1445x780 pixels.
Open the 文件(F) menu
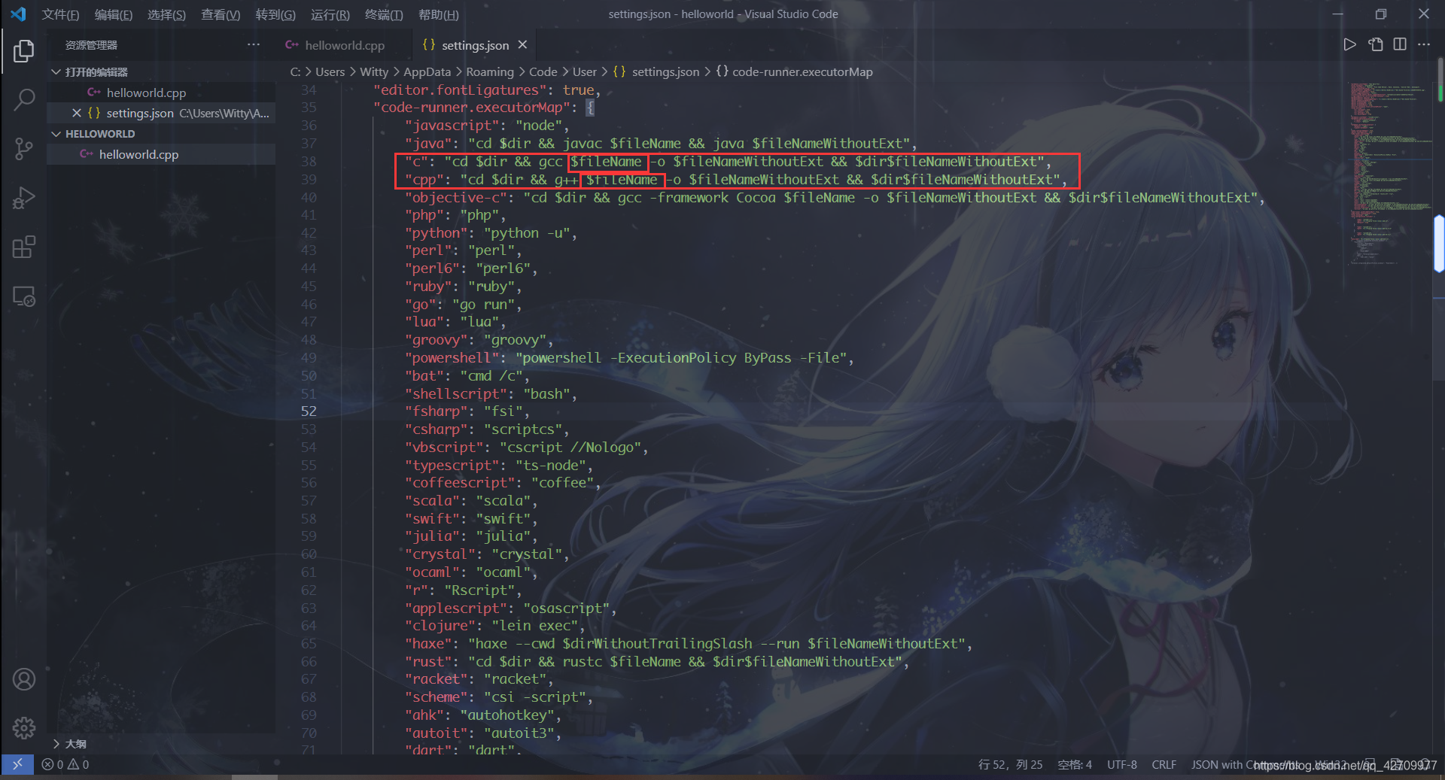[60, 14]
